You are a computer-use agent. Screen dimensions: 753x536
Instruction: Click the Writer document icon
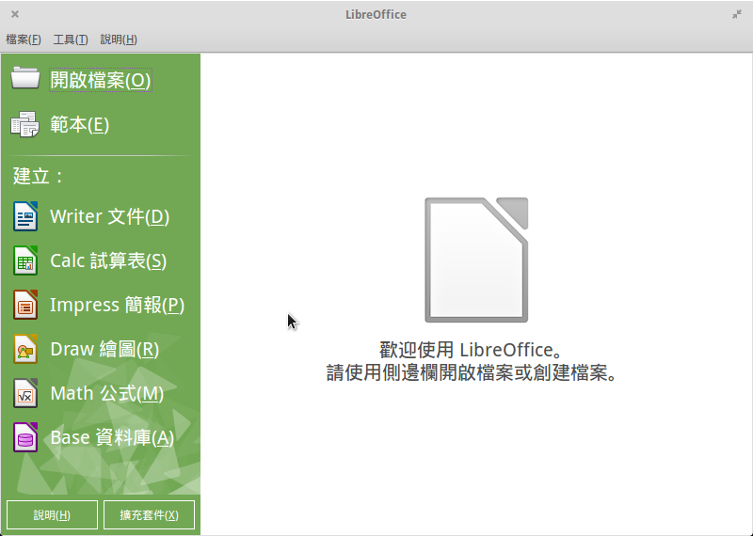pyautogui.click(x=25, y=216)
